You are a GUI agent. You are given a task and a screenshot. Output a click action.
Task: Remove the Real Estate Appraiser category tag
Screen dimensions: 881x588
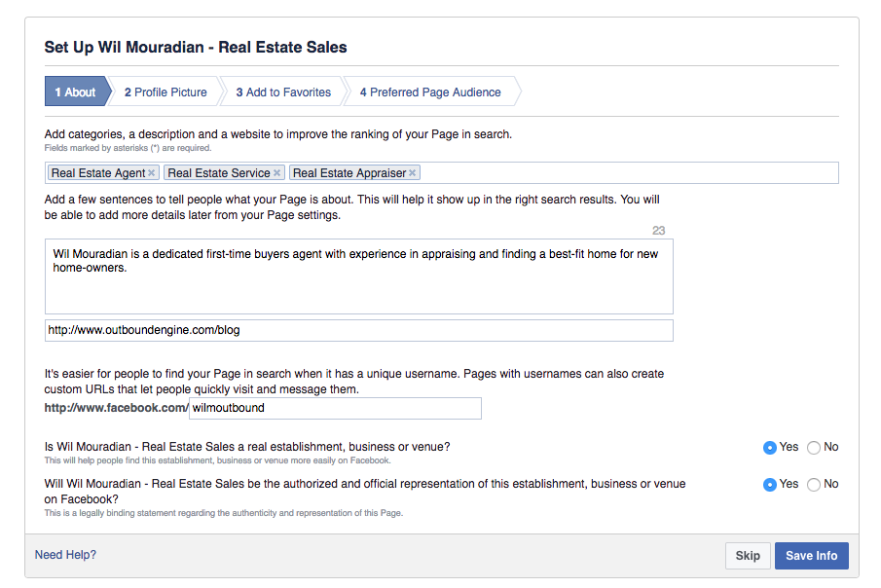click(411, 172)
